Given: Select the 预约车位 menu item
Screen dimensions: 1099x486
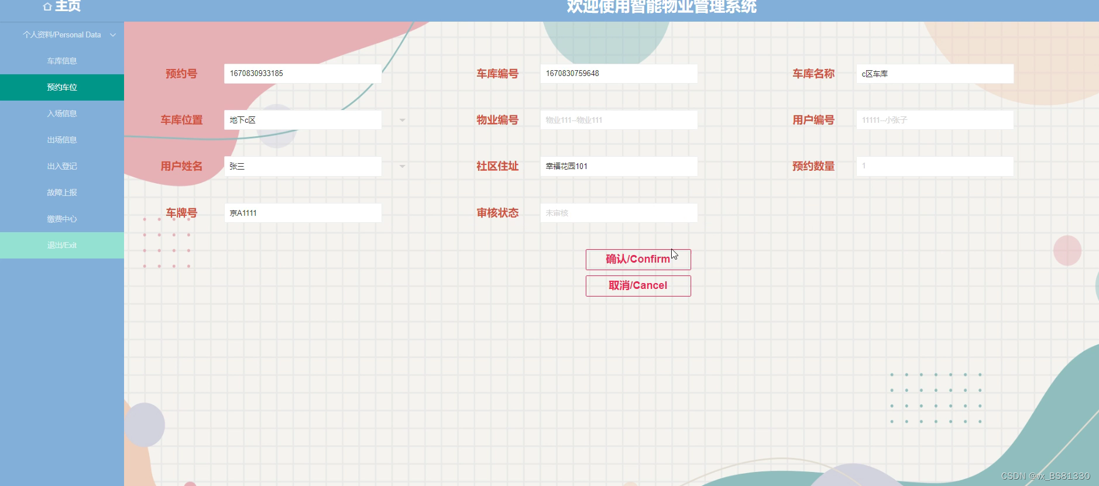Looking at the screenshot, I should coord(62,88).
